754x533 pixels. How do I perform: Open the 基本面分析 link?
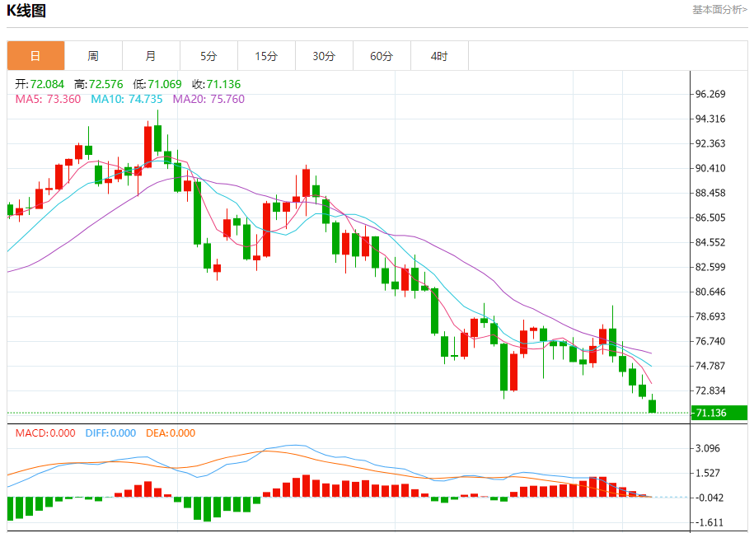click(x=719, y=10)
